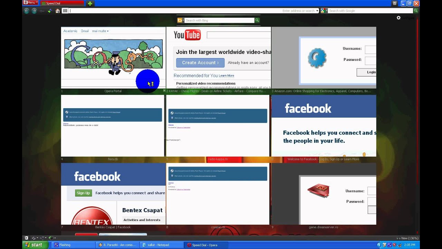Click the Speed Dial grid icon in address bar
The image size is (442, 249).
(x=65, y=11)
